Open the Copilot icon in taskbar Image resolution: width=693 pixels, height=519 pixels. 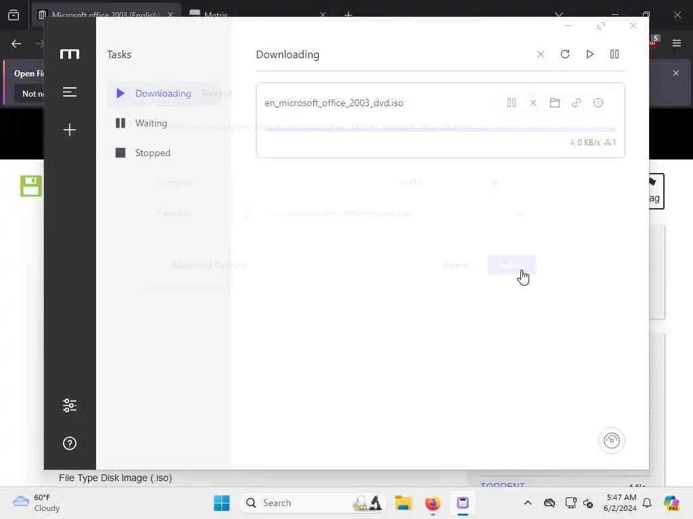671,503
